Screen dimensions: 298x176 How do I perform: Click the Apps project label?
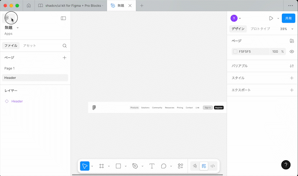point(9,34)
